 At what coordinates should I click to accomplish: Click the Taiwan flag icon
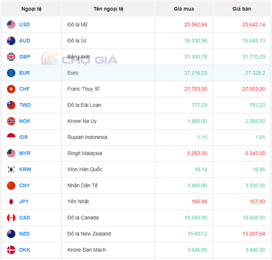pyautogui.click(x=11, y=105)
